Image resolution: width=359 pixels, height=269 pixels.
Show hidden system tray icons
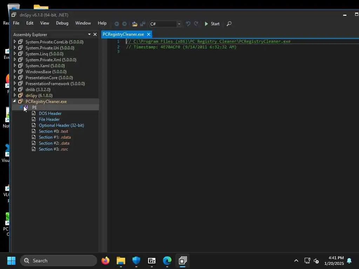(296, 261)
